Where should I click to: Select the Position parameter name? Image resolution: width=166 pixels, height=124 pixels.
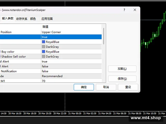[x=6, y=32]
